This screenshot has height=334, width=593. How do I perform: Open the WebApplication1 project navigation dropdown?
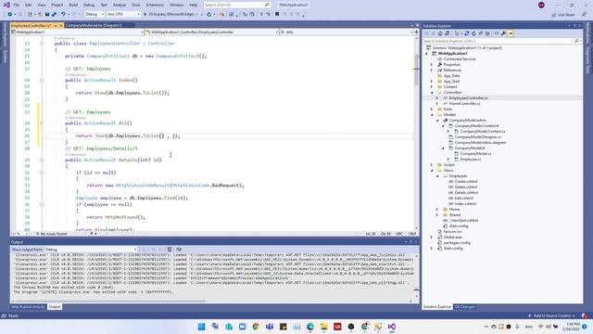[x=77, y=32]
